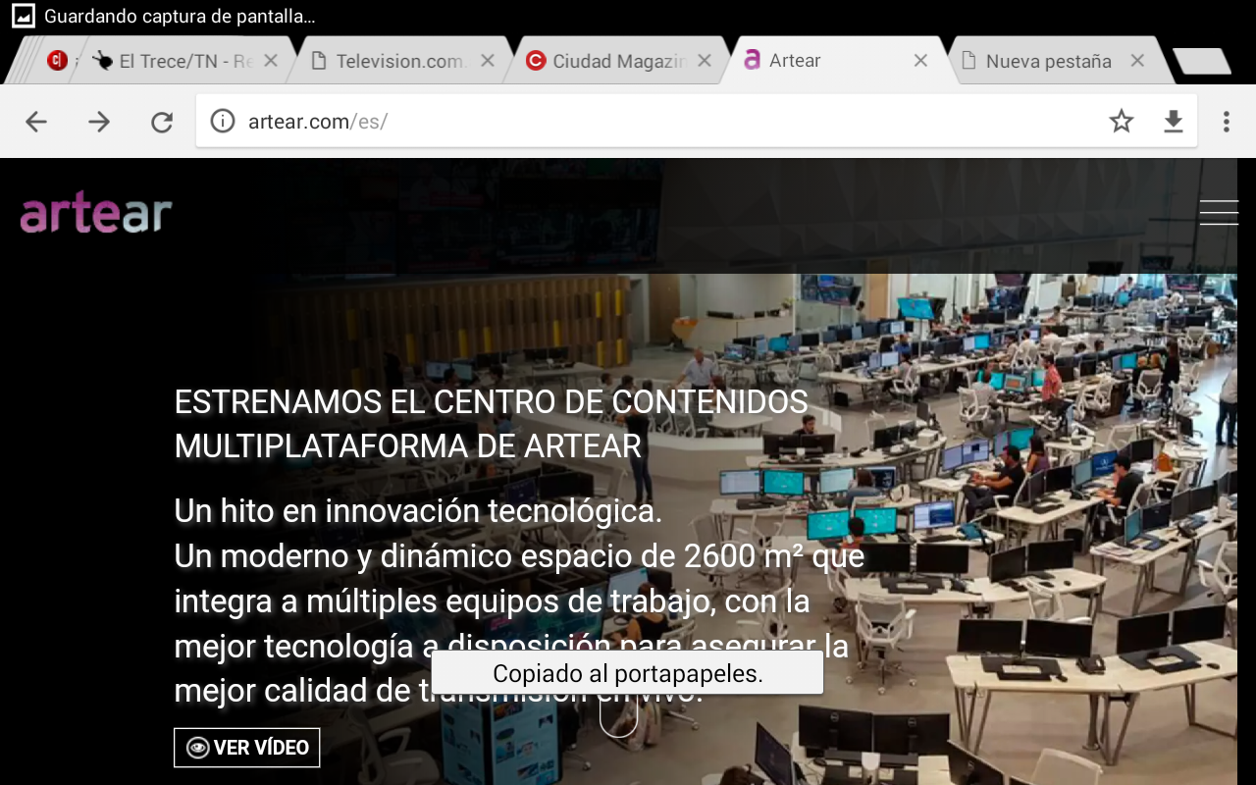Screen dimensions: 1256x785
Task: Open Chrome three-dot overflow menu
Action: [x=1227, y=122]
